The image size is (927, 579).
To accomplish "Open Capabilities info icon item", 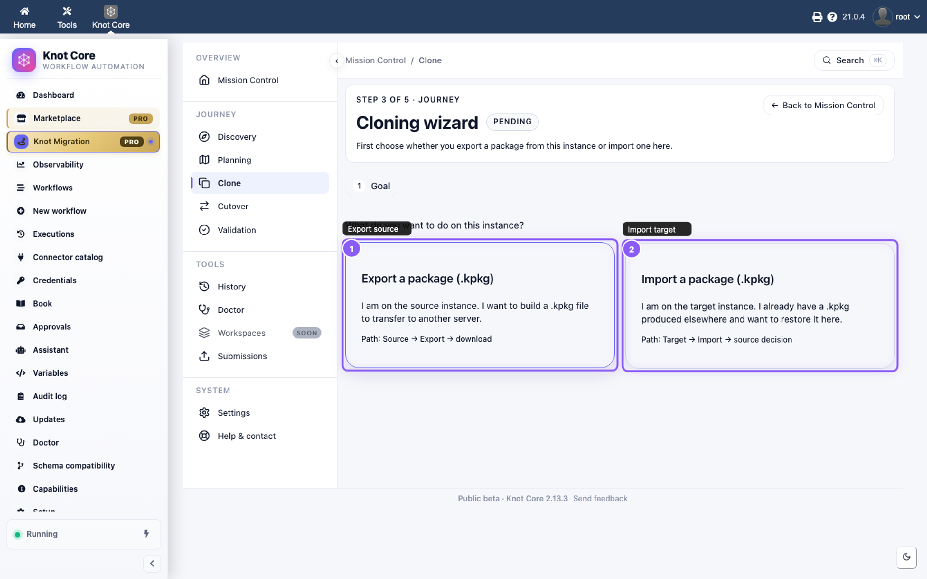I will pos(83,489).
